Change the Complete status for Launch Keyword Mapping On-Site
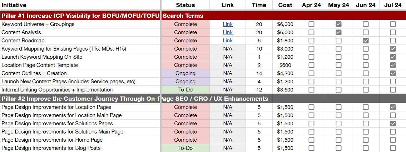The width and height of the screenshot is (406, 152). pos(185,57)
